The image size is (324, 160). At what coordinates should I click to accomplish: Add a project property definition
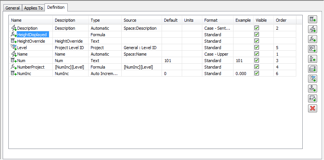(x=312, y=78)
